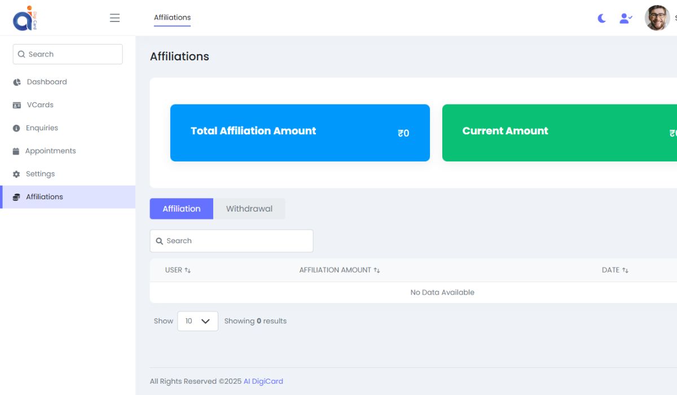The width and height of the screenshot is (677, 395).
Task: Toggle the sidebar with the hamburger icon
Action: (115, 17)
